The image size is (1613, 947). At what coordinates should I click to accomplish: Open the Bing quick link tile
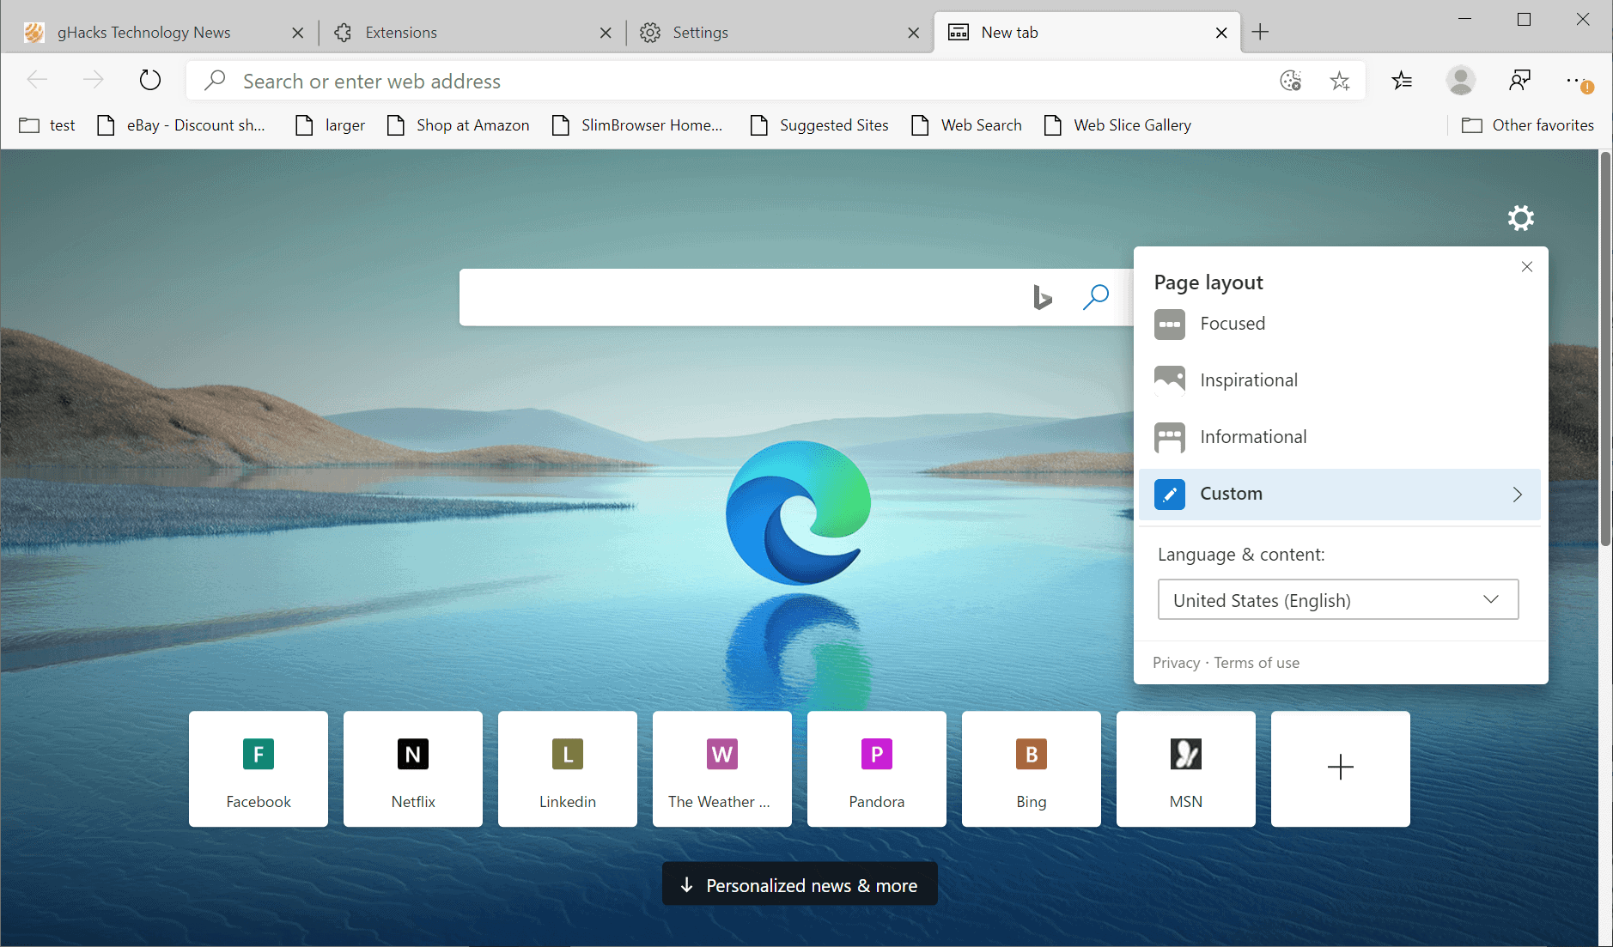(x=1032, y=769)
